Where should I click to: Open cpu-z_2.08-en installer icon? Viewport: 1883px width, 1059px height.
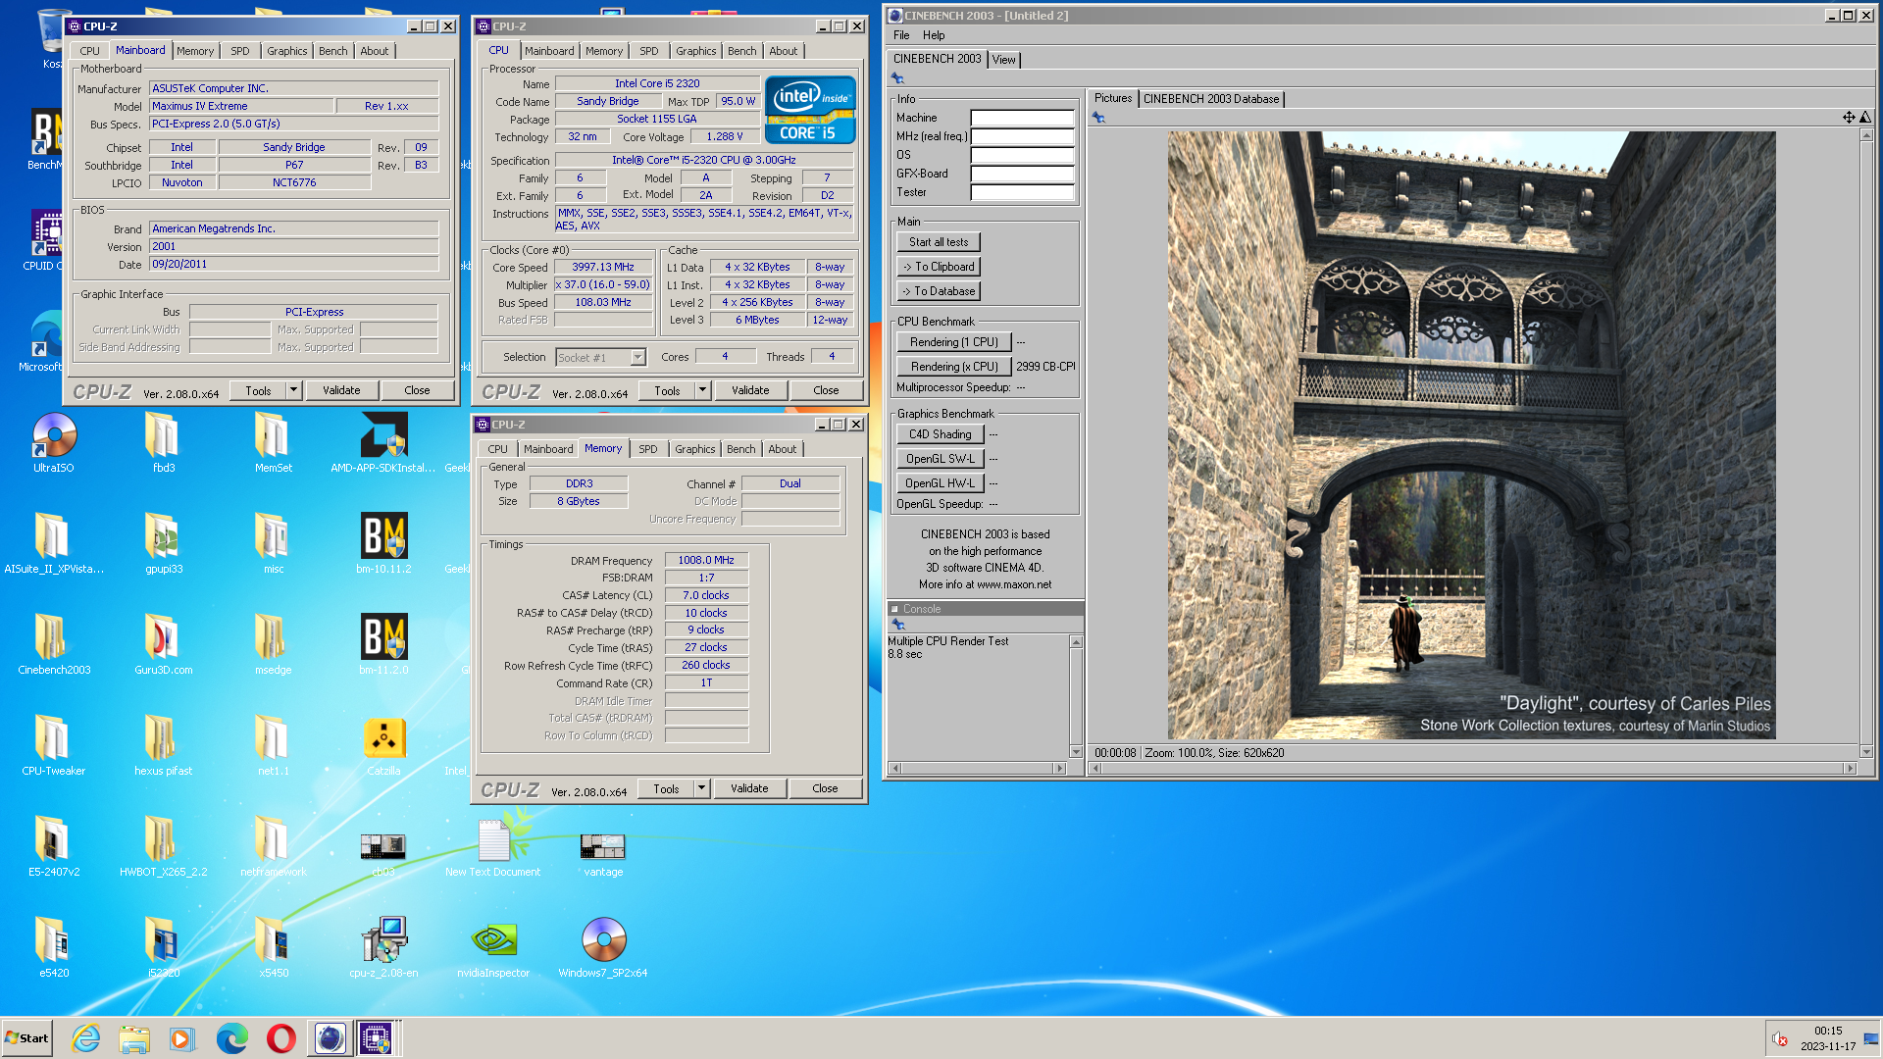point(383,948)
